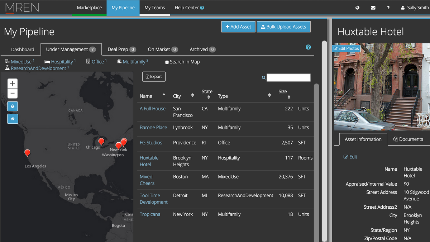Screen dimensions: 430x242
Task: Click the '10 Stigwood Avenue' address value
Action: pos(416,195)
